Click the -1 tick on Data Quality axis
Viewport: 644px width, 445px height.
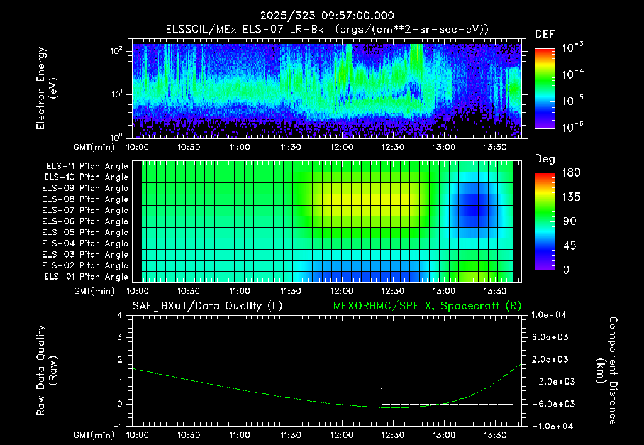[118, 426]
